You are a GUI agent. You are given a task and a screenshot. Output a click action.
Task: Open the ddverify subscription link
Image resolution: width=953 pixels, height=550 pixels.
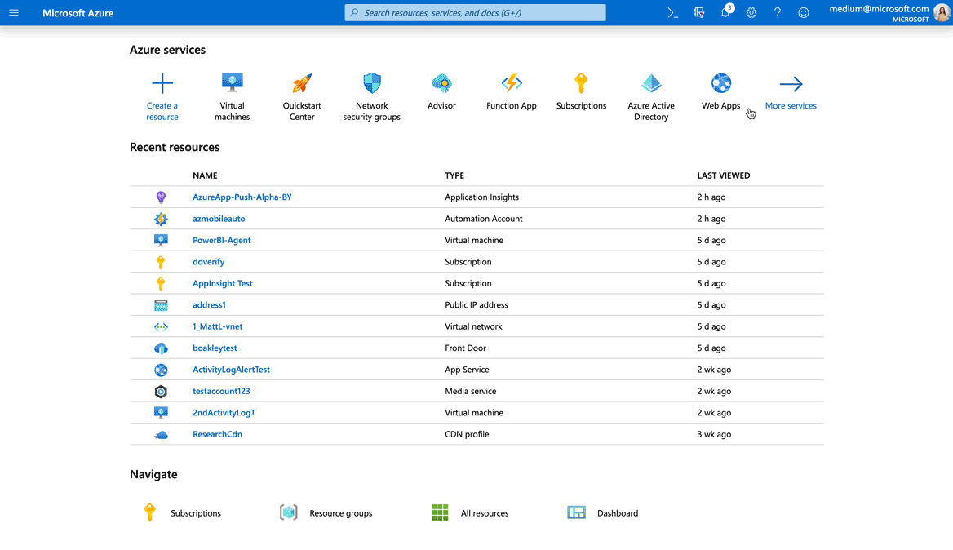click(209, 262)
